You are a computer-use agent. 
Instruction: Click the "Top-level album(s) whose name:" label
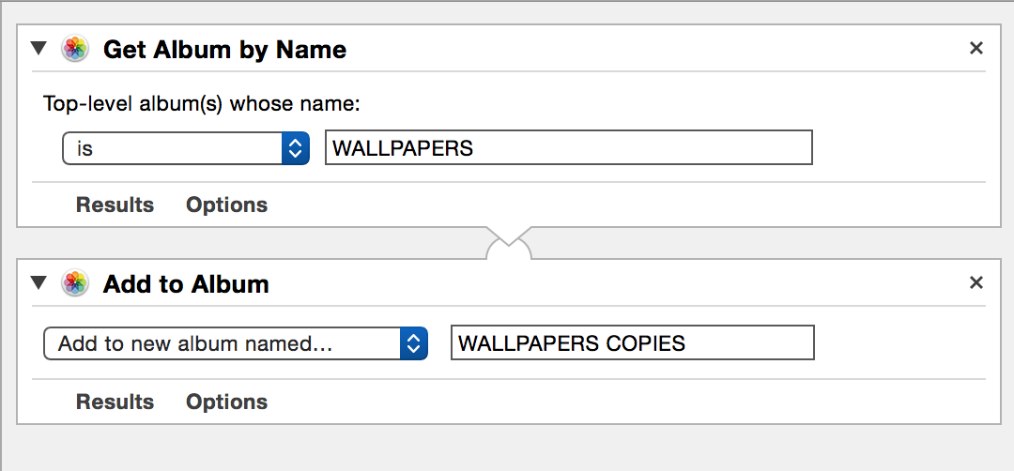[201, 103]
